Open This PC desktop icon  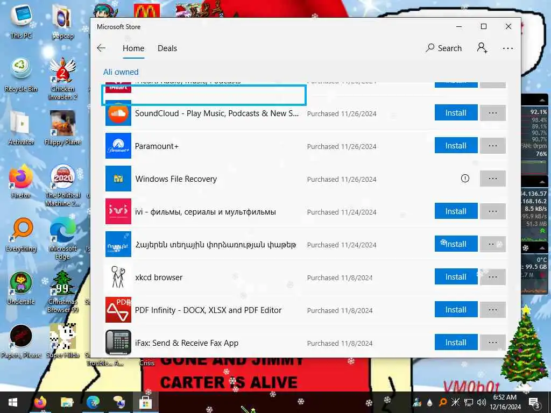[21, 22]
